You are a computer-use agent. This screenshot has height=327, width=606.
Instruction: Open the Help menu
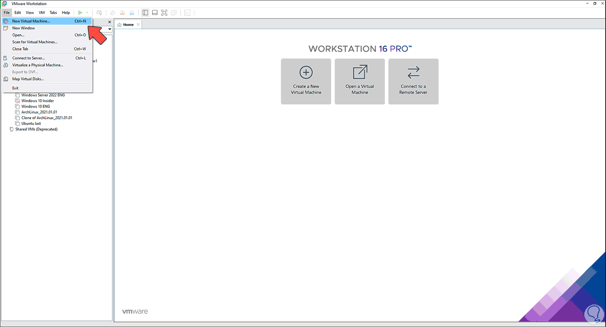pyautogui.click(x=66, y=13)
